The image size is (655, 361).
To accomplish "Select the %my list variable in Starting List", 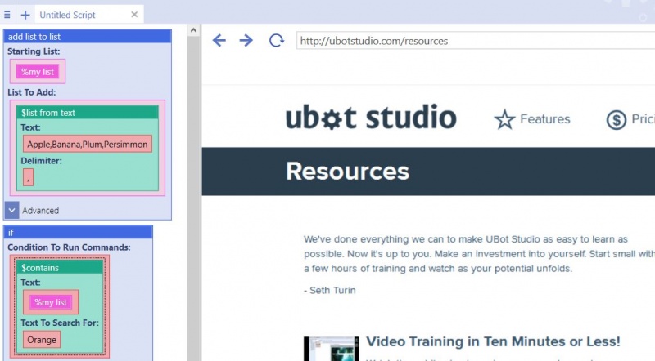I will 38,72.
